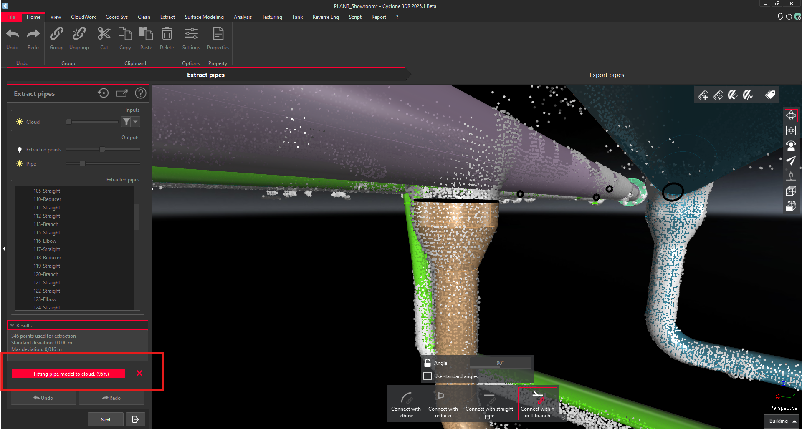Enable Use standard angles checkbox
Viewport: 802px width, 429px height.
[x=428, y=376]
